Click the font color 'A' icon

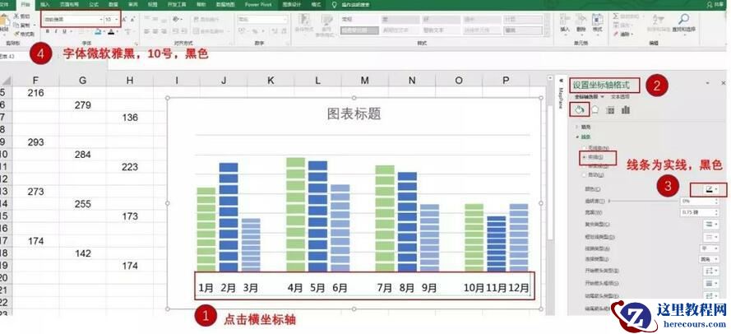tap(110, 32)
